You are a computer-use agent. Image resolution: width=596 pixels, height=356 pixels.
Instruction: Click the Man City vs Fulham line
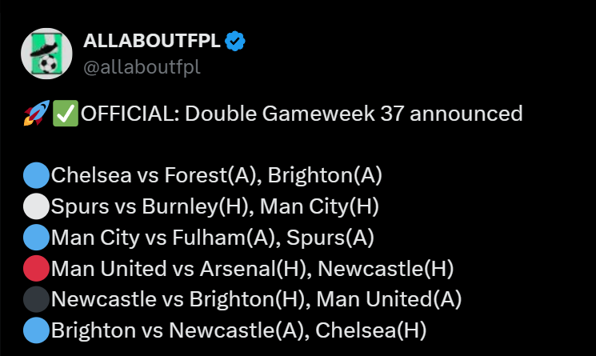coord(212,237)
